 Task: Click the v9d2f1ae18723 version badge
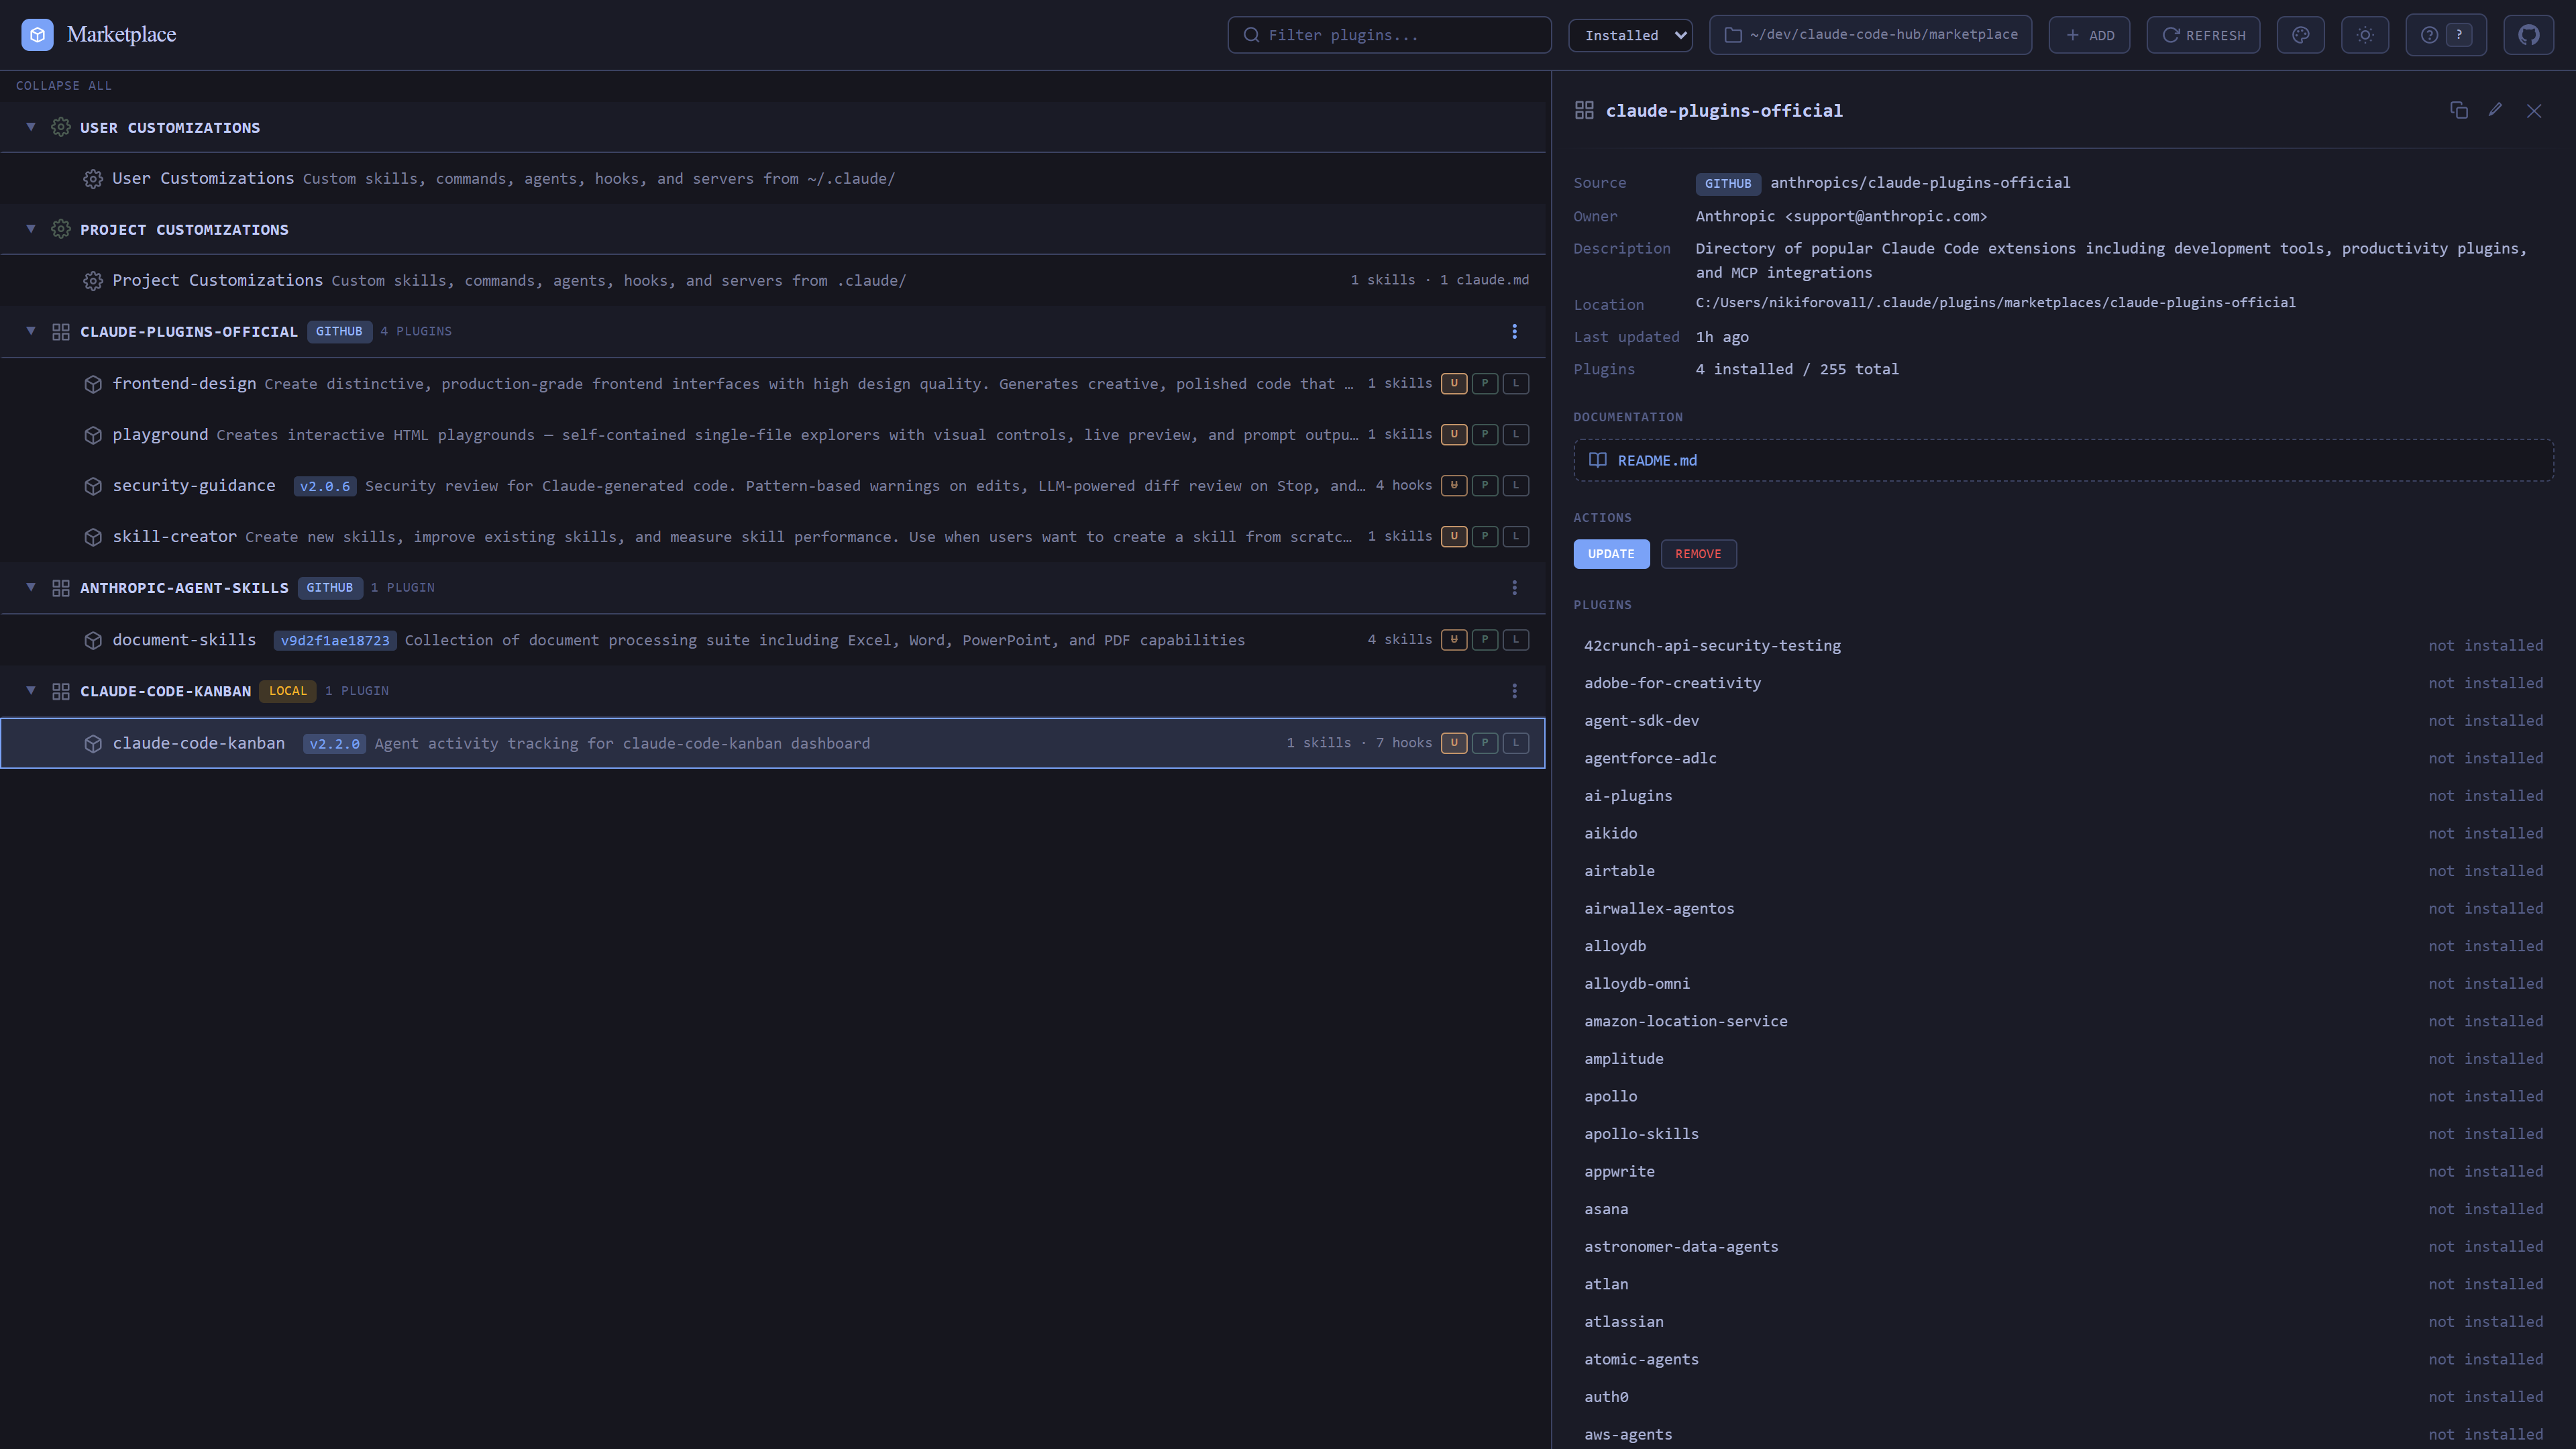(335, 640)
